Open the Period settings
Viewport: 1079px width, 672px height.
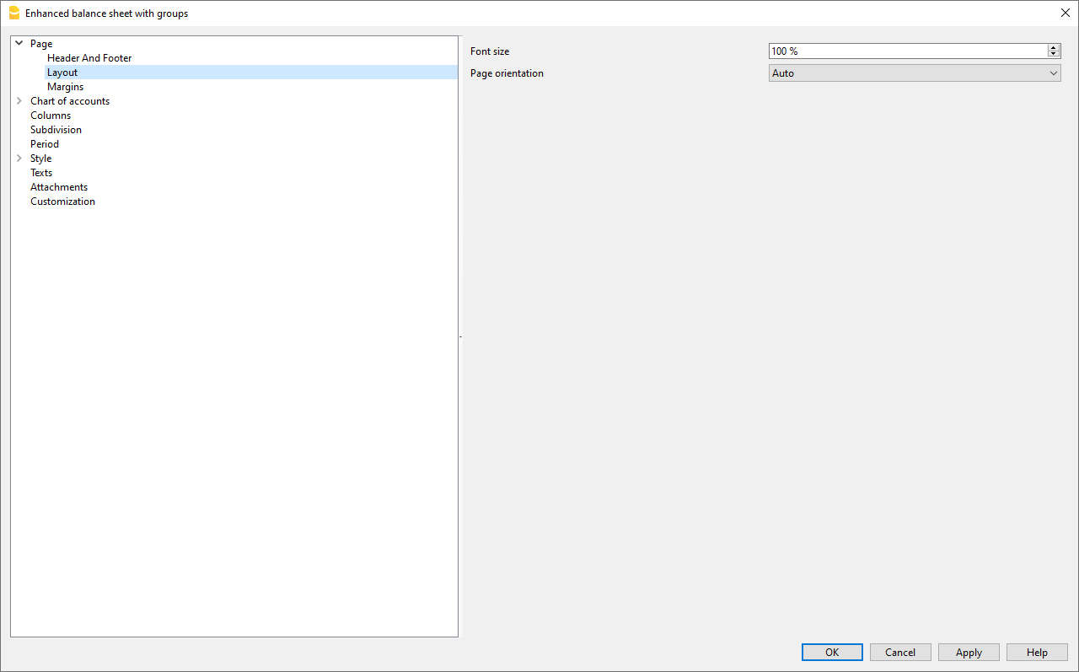pyautogui.click(x=45, y=144)
